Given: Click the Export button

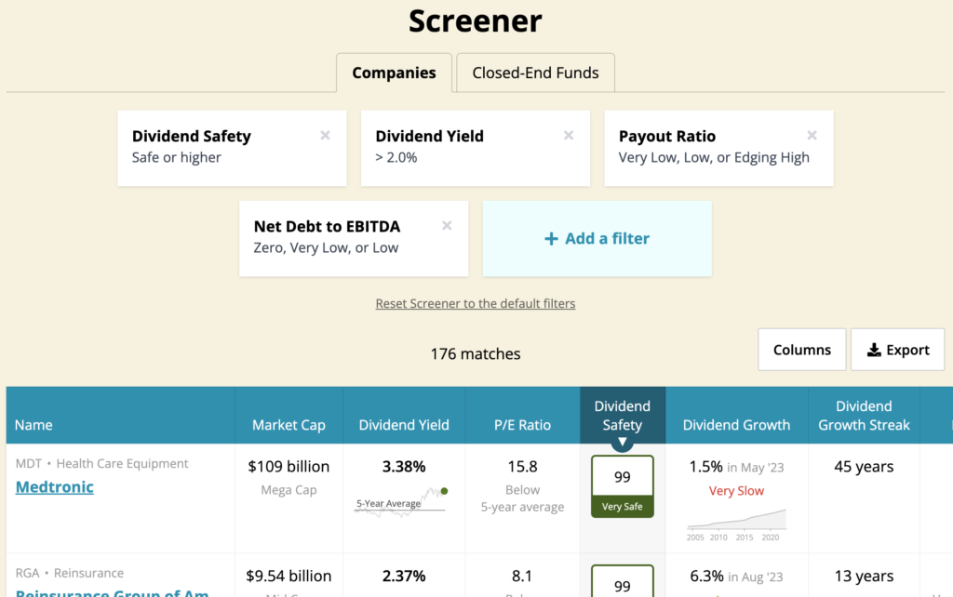Looking at the screenshot, I should [897, 349].
